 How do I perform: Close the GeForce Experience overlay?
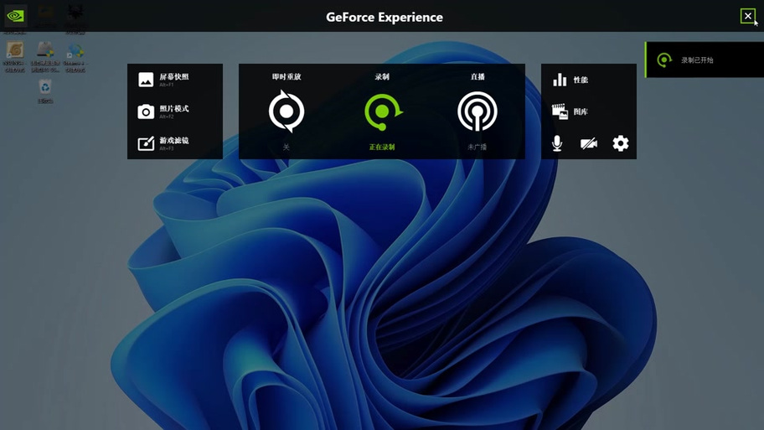(x=747, y=16)
